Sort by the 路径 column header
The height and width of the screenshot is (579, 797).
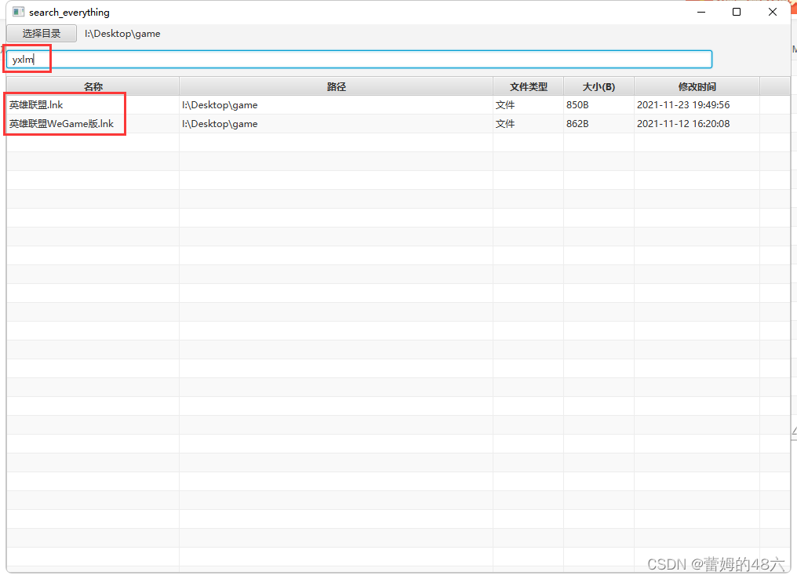click(x=336, y=86)
